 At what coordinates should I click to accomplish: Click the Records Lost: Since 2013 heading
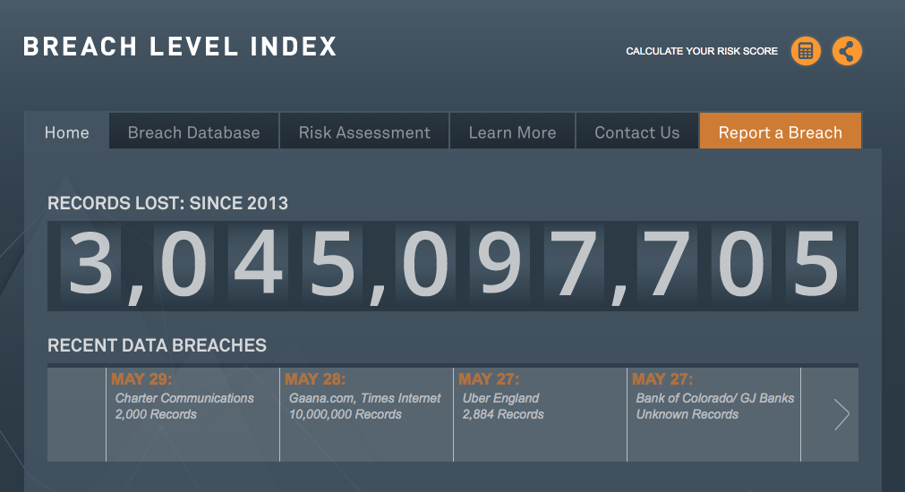pos(167,203)
